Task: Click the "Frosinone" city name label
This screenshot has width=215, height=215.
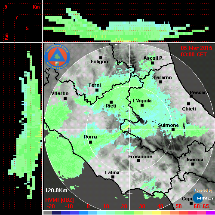Action: click(x=140, y=157)
